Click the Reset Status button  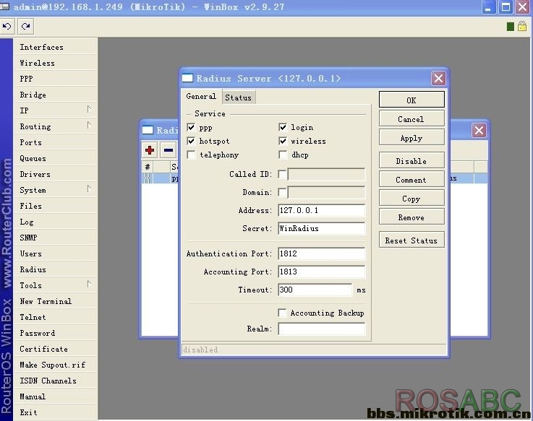coord(412,240)
